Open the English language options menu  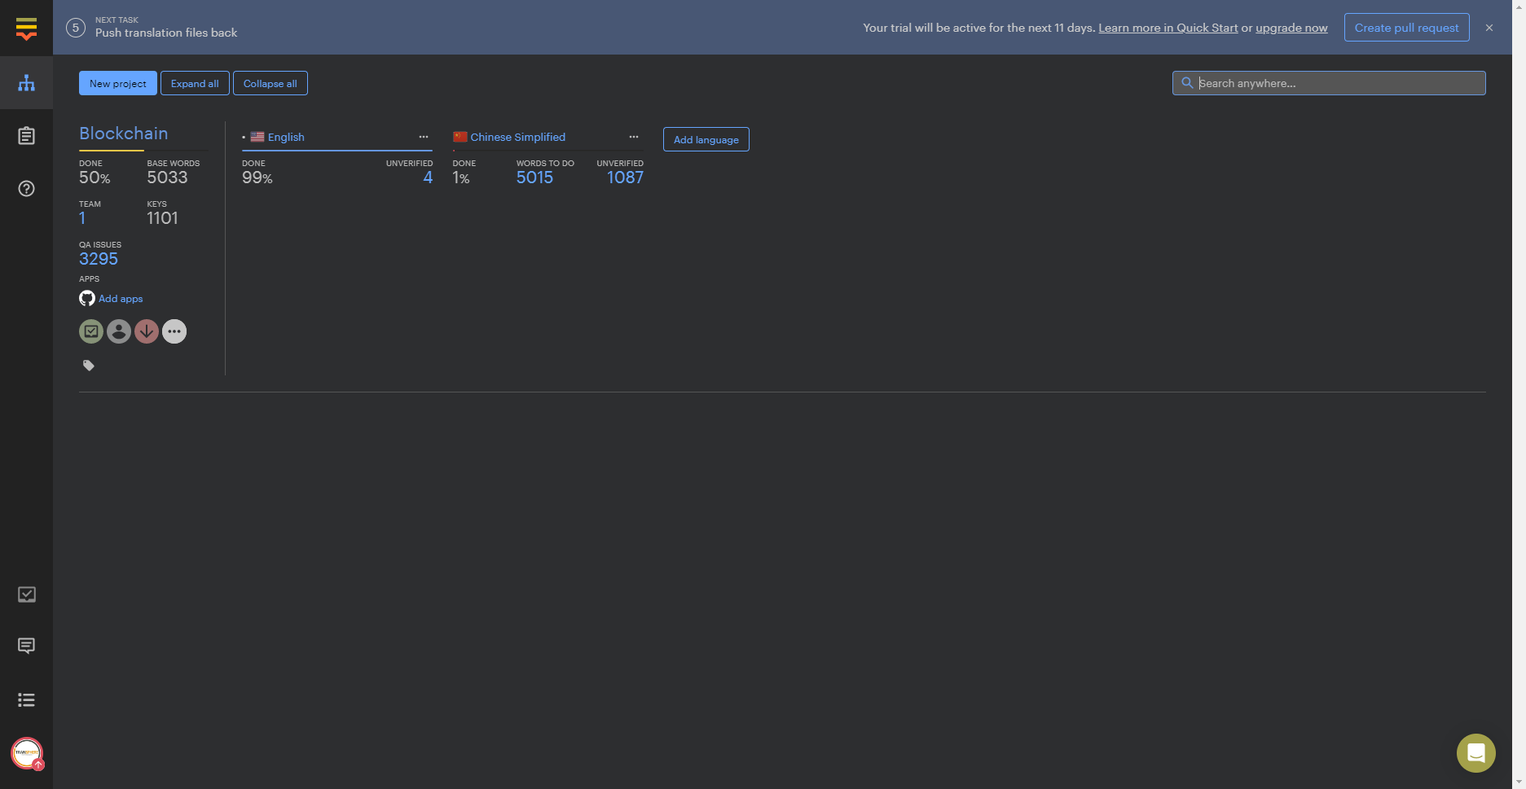tap(424, 136)
